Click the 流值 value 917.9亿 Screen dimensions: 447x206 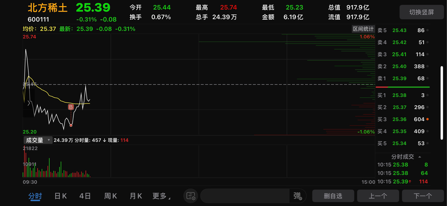[x=358, y=17]
